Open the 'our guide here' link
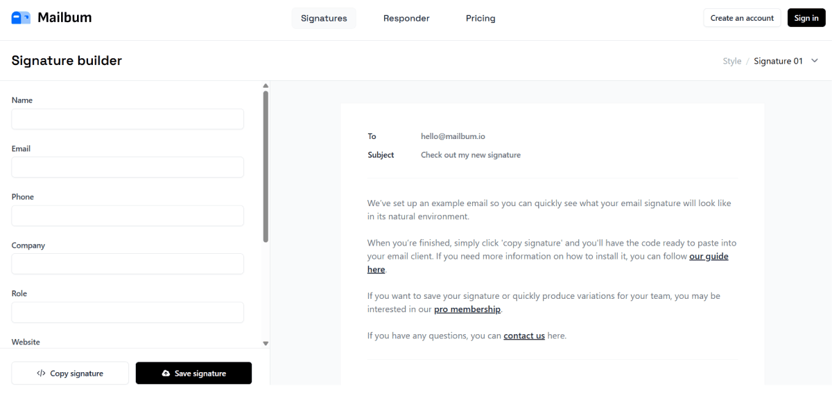832x404 pixels. (709, 256)
